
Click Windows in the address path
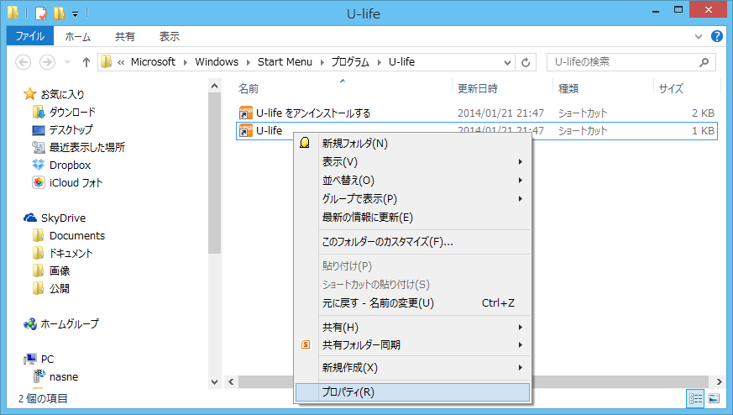[217, 62]
